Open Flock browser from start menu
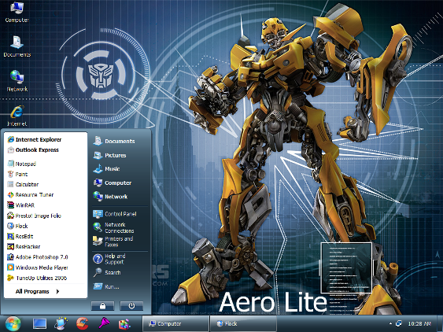443x332 pixels. (x=17, y=226)
